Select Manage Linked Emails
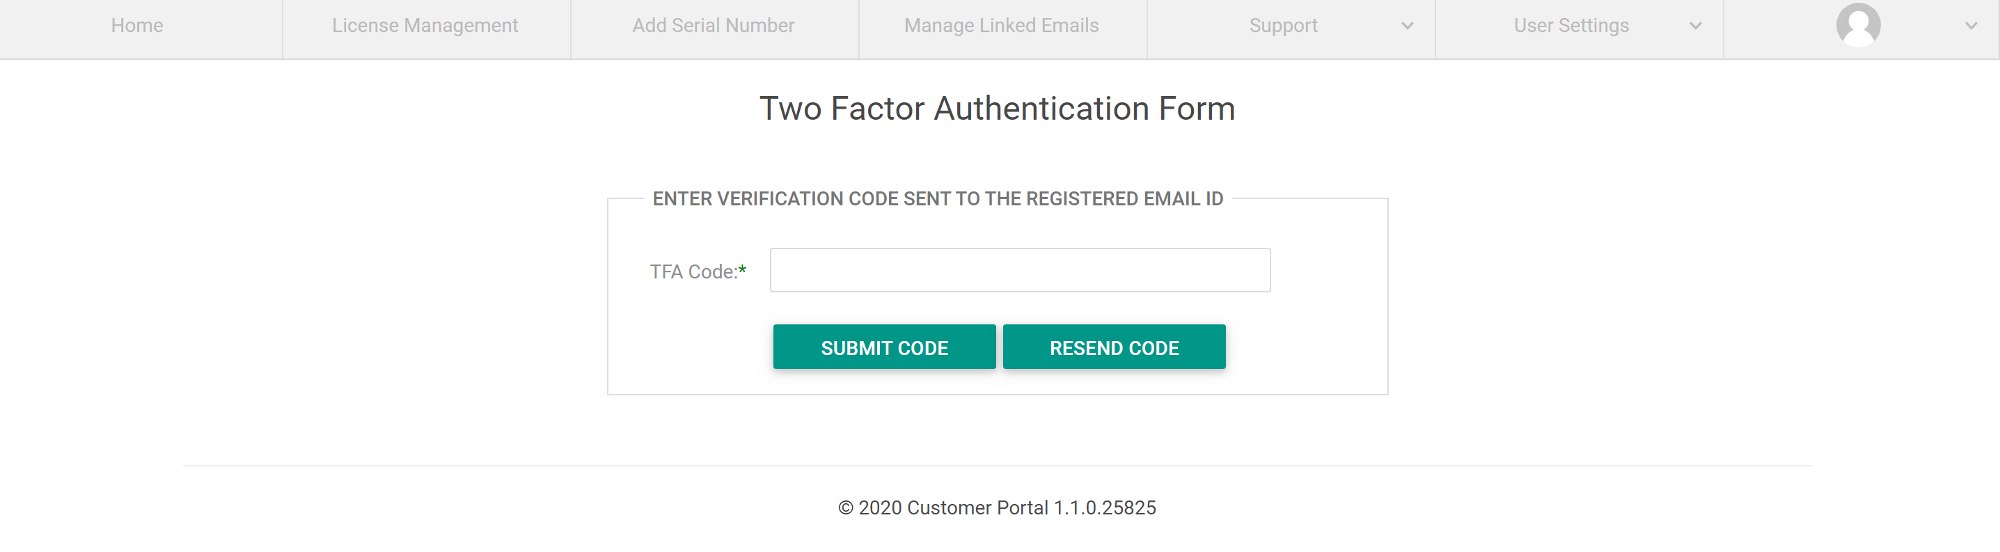The width and height of the screenshot is (2000, 552). point(1001,26)
